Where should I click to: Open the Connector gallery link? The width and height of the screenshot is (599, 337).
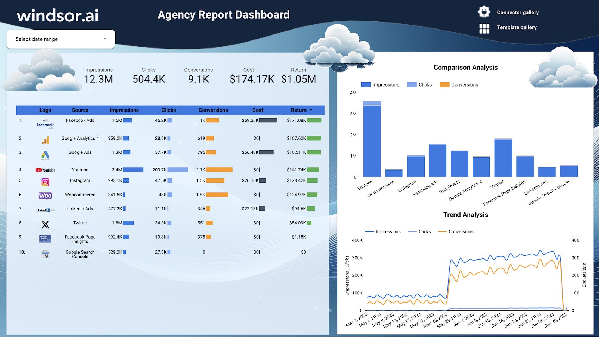[518, 12]
